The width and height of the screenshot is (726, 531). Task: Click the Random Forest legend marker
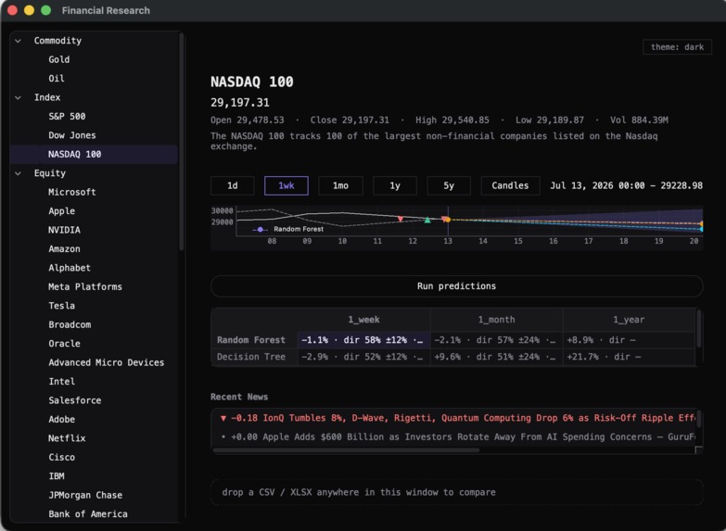click(x=261, y=230)
